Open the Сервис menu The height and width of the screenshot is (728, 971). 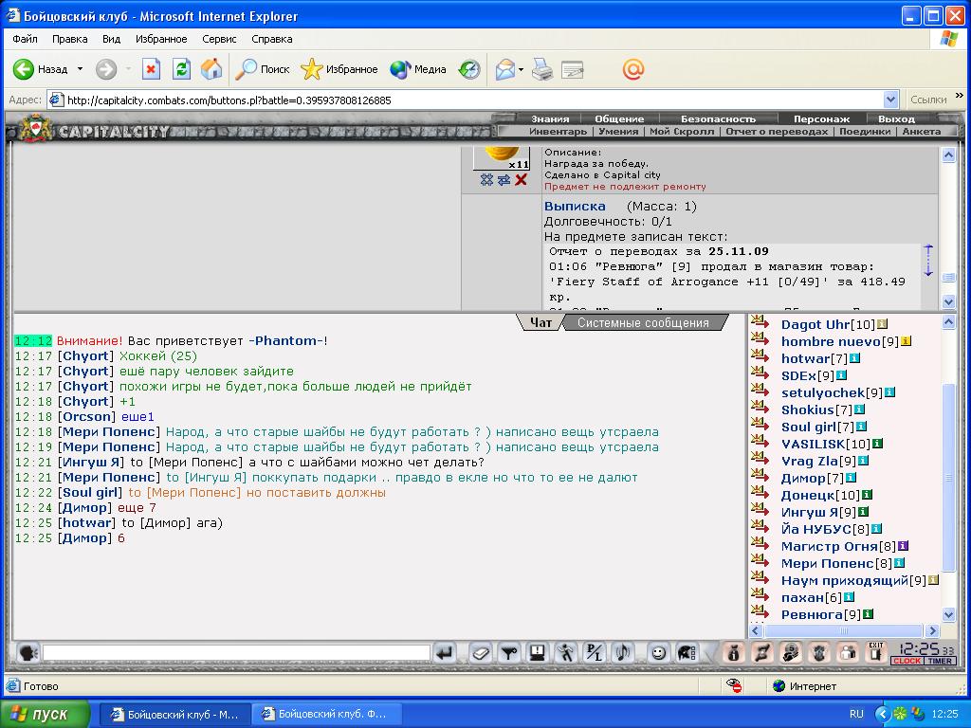[x=219, y=38]
